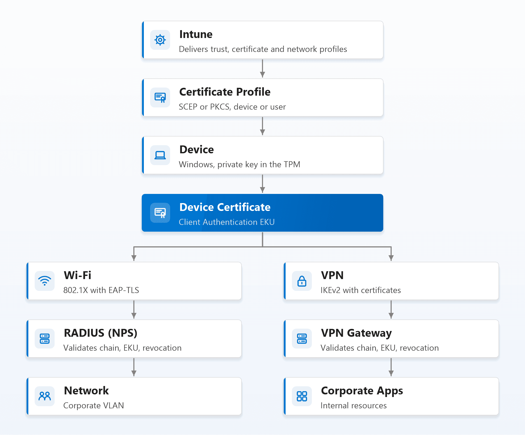Click 'SCEP or PKCS, device or user'
This screenshot has width=525, height=435.
coord(232,107)
